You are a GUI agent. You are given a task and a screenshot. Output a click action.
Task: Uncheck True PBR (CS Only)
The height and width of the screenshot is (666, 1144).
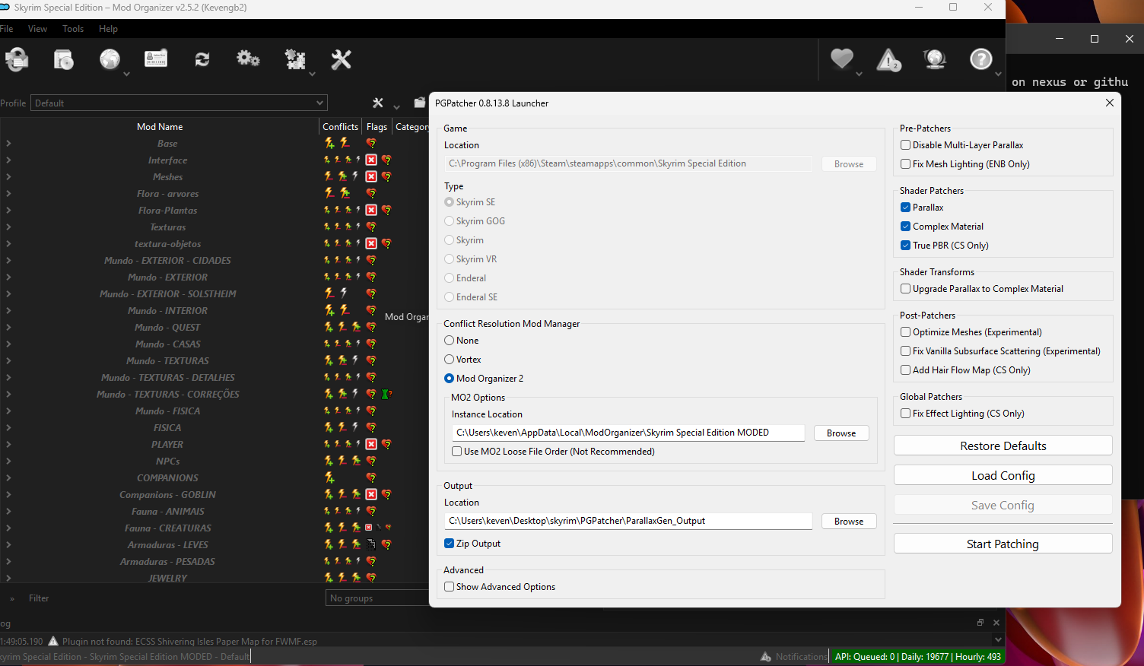[x=905, y=246]
